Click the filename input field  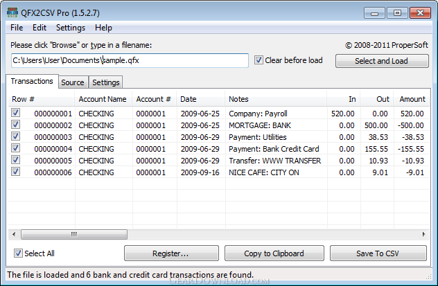coord(130,60)
